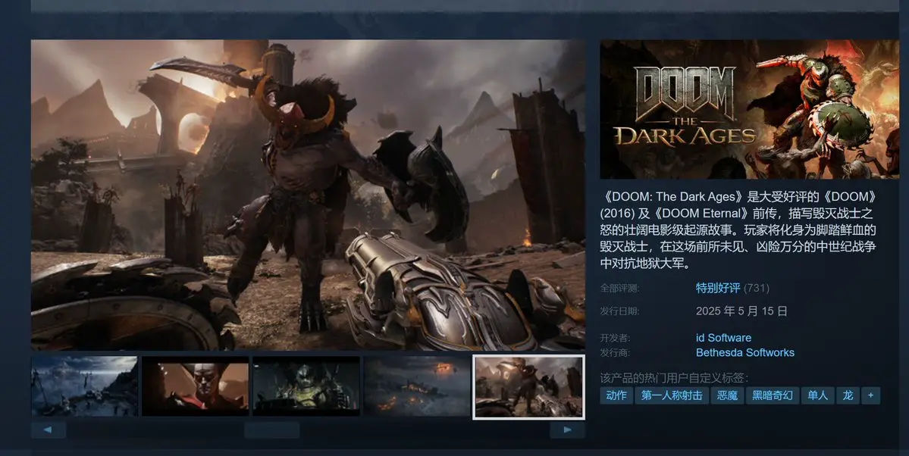Click the left arrow of the screenshot strip

pyautogui.click(x=48, y=430)
